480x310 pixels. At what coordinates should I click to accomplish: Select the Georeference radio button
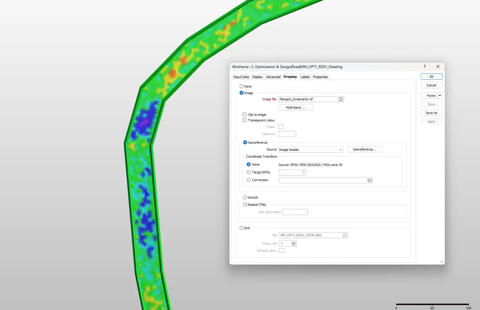(x=245, y=143)
